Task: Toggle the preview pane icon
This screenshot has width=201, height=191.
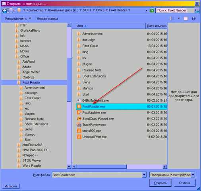Action: 186,18
